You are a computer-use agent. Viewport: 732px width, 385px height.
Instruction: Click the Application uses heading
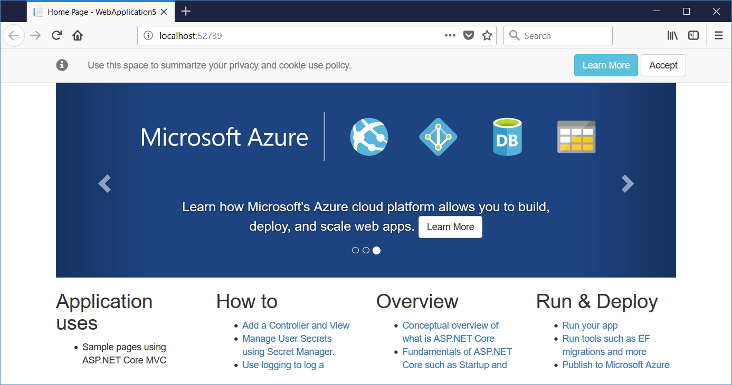coord(104,312)
